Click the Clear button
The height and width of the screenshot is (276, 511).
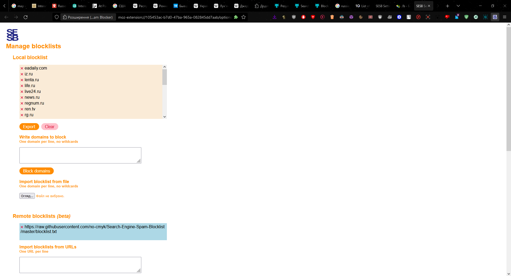(50, 127)
